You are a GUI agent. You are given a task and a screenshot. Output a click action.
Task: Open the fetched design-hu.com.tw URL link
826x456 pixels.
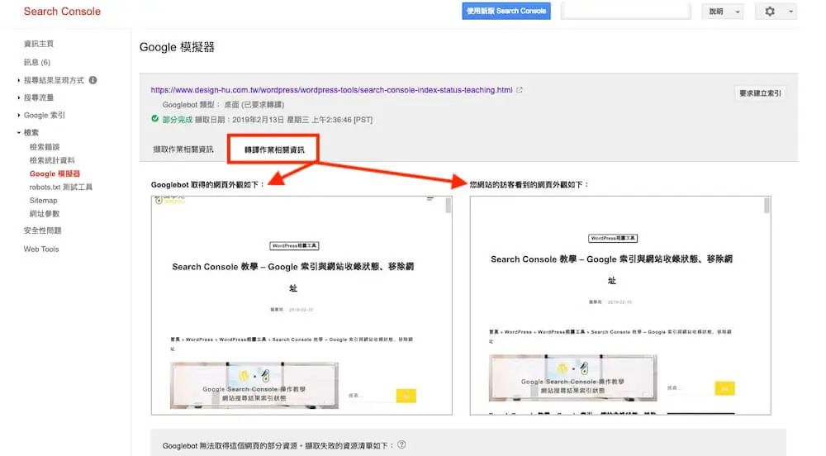pyautogui.click(x=331, y=90)
